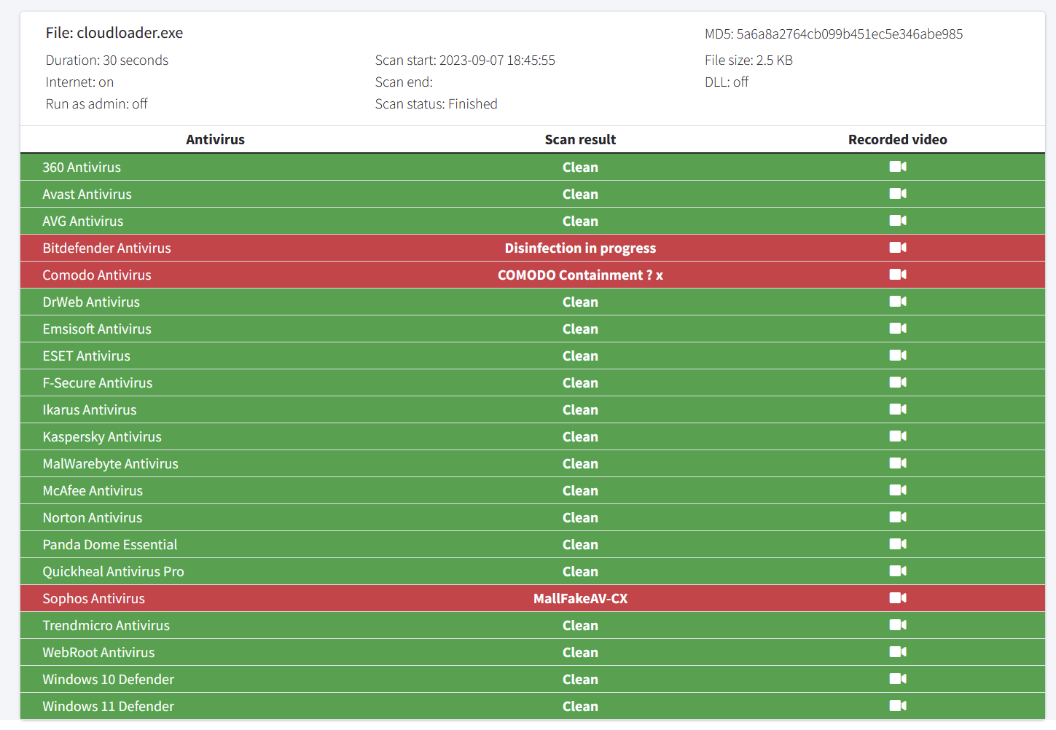View Panda Dome Essential recorded video

[x=898, y=544]
